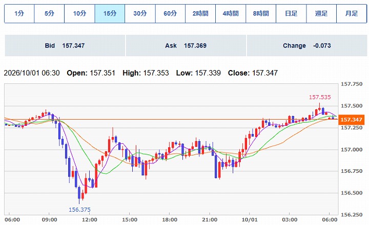Switch to the 4時間 interval
The width and height of the screenshot is (369, 225).
pyautogui.click(x=231, y=13)
